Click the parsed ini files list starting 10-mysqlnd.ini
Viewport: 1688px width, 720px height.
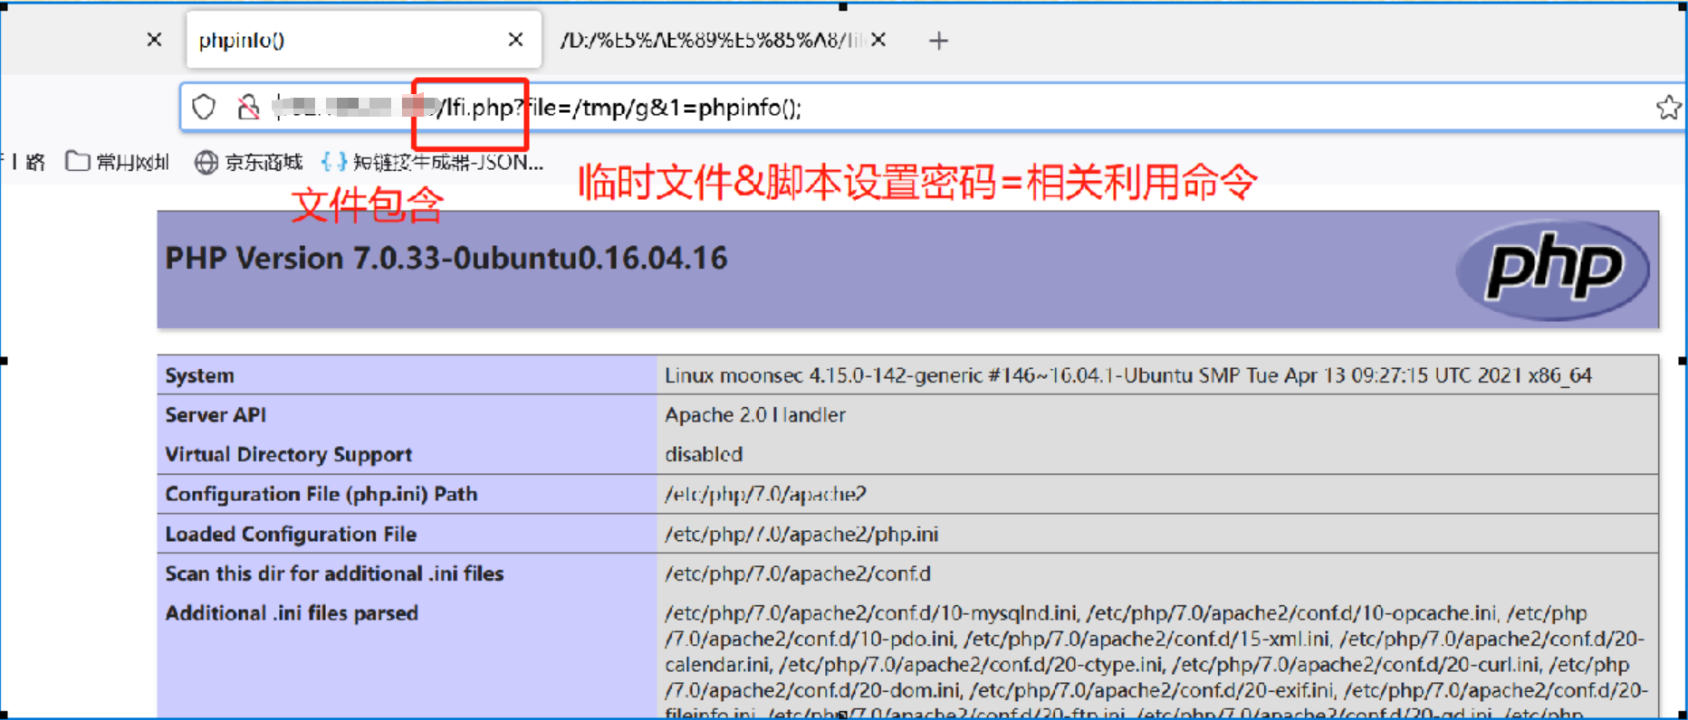click(1156, 661)
